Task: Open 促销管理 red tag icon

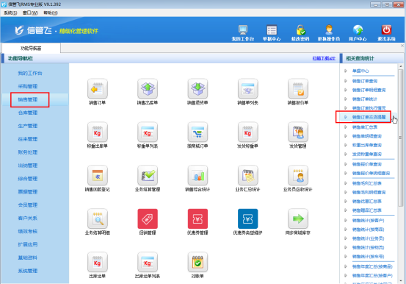Action: [x=148, y=219]
